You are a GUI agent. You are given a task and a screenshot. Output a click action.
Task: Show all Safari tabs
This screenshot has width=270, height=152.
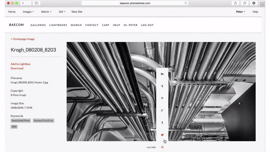[x=244, y=3]
